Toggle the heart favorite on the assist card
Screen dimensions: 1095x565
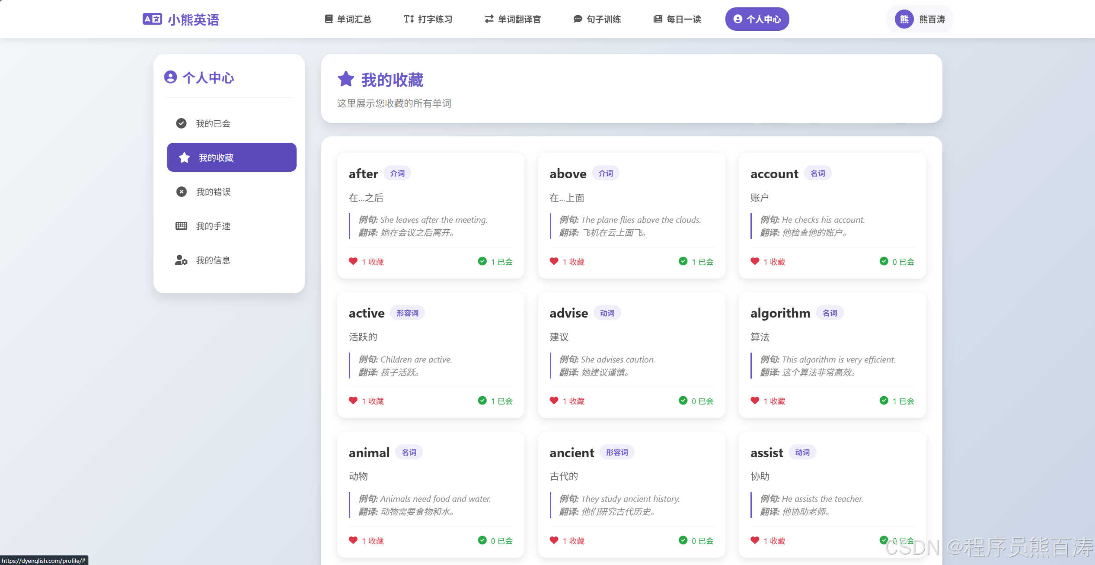(755, 540)
